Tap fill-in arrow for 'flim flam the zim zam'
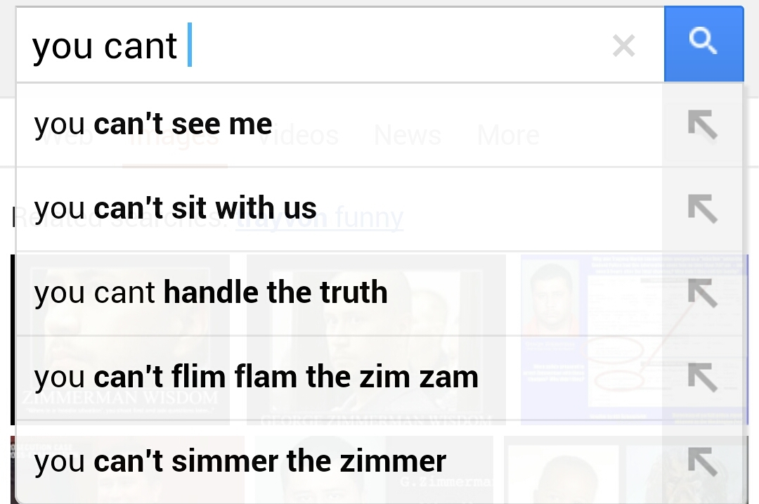The image size is (759, 504). pos(702,378)
